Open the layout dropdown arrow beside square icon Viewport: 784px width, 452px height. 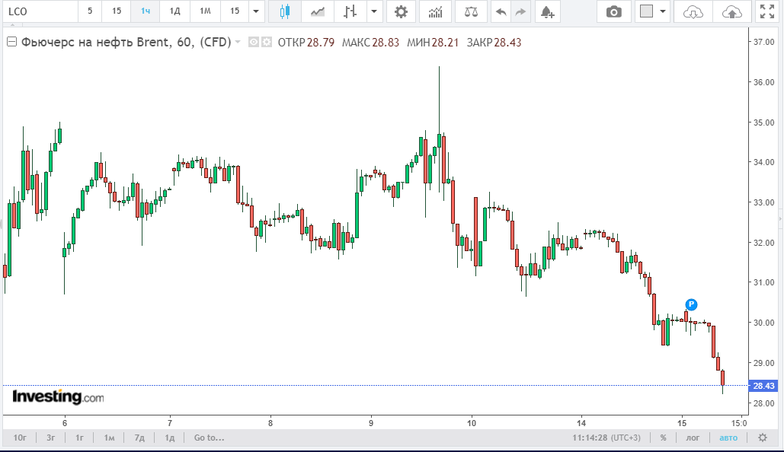click(x=663, y=11)
